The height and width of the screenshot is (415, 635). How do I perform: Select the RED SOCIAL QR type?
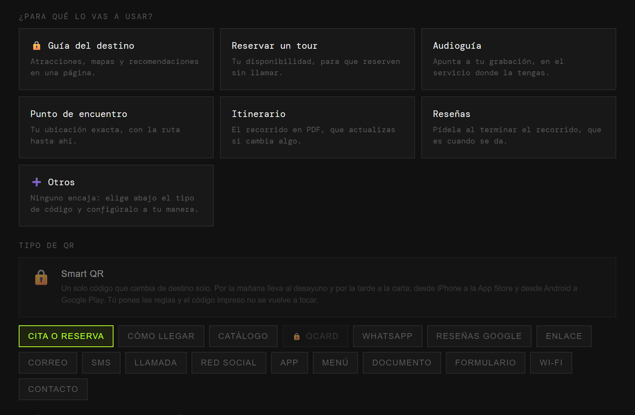[229, 363]
